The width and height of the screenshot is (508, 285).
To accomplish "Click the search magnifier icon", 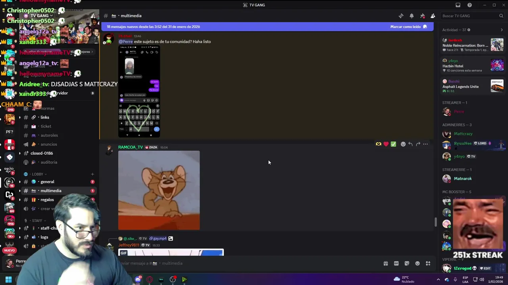I will [x=501, y=16].
